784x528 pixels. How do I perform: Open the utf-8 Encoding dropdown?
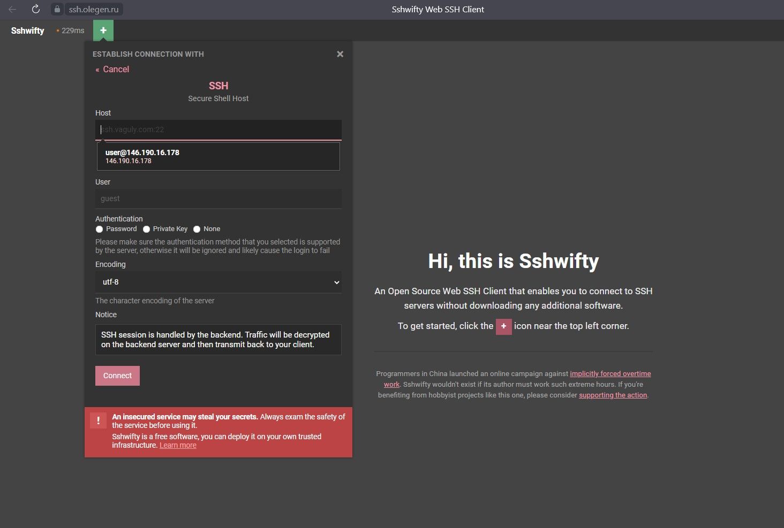tap(218, 282)
